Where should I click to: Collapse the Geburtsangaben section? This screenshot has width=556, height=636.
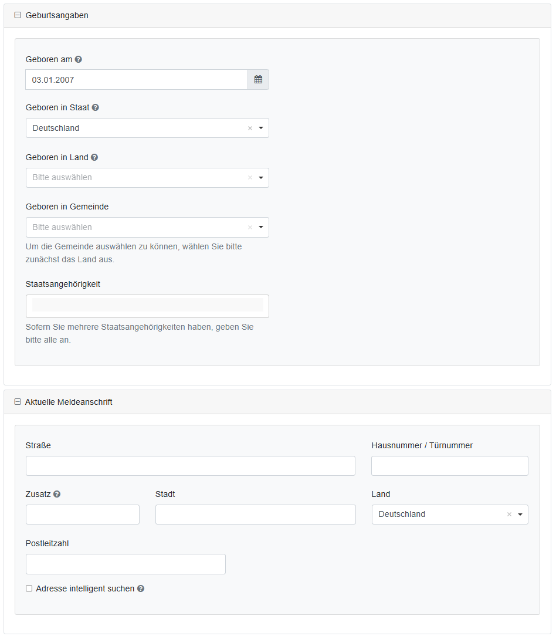point(18,16)
